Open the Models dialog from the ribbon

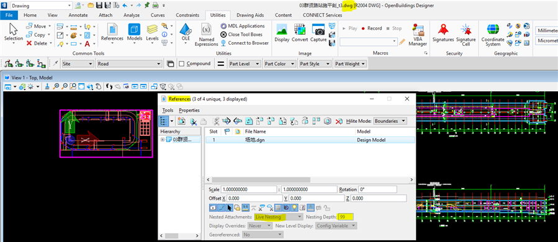(135, 33)
